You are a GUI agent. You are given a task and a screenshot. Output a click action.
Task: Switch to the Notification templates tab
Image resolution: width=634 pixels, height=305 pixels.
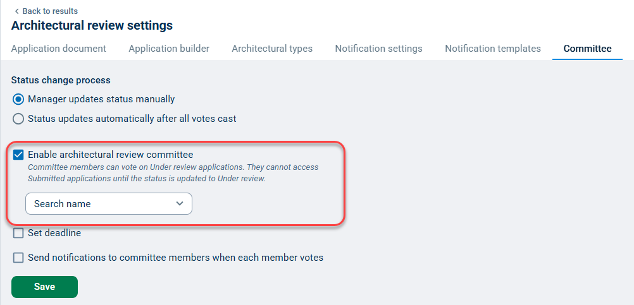[493, 49]
